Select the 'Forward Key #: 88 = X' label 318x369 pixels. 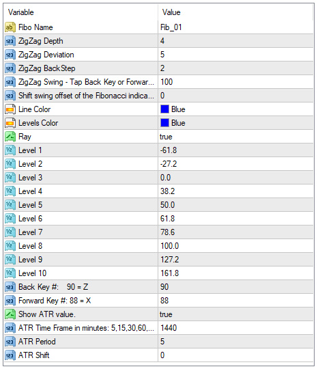(55, 300)
